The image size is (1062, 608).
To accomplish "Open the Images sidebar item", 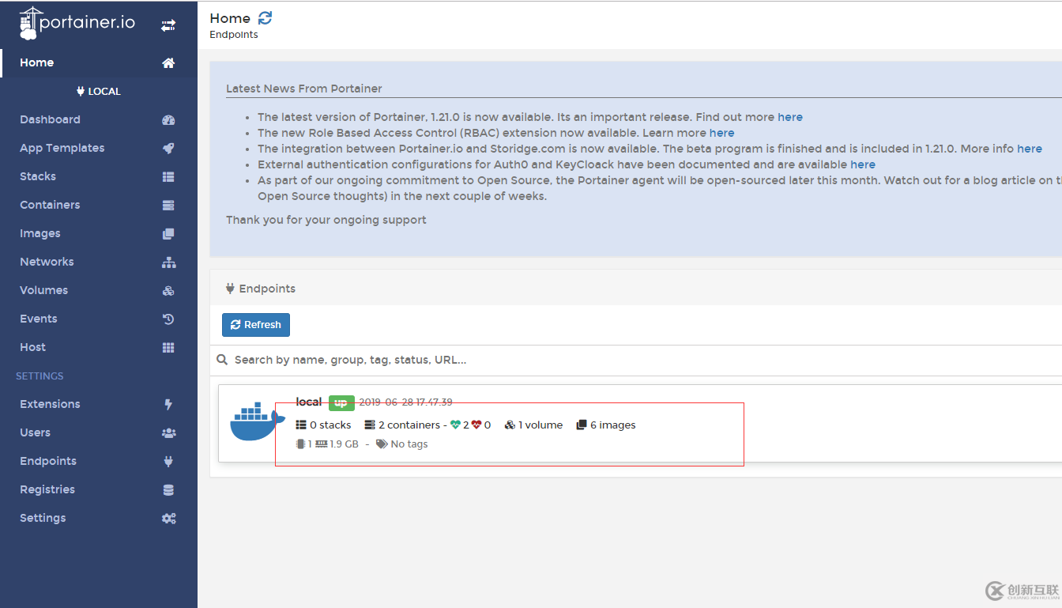I will click(99, 234).
